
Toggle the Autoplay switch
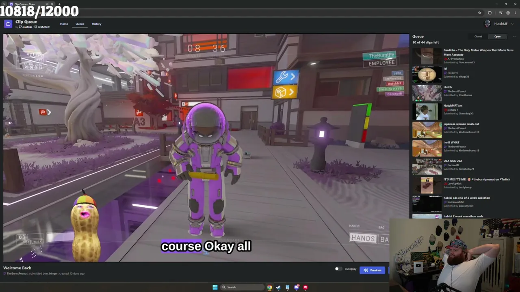click(x=338, y=269)
